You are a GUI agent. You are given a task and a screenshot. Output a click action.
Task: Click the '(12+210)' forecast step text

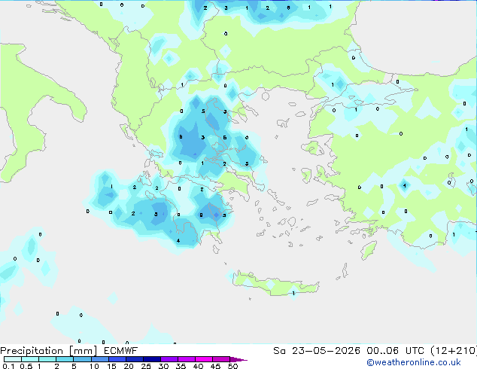[x=454, y=351]
